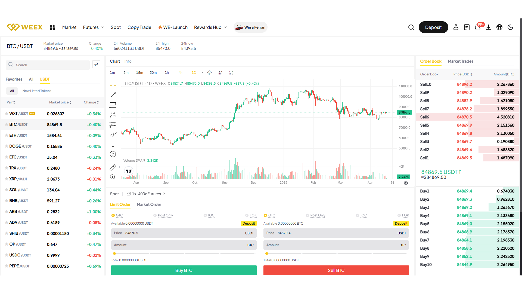522x294 pixels.
Task: Select New Listed Tokens filter
Action: [x=37, y=91]
